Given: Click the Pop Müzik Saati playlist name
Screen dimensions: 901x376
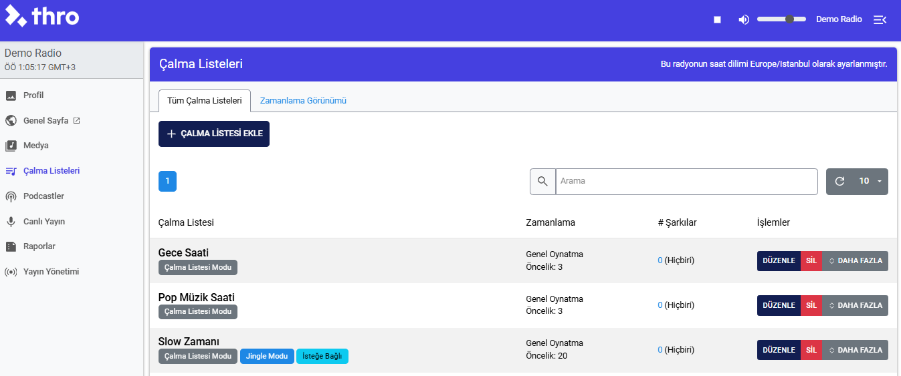Looking at the screenshot, I should click(197, 297).
